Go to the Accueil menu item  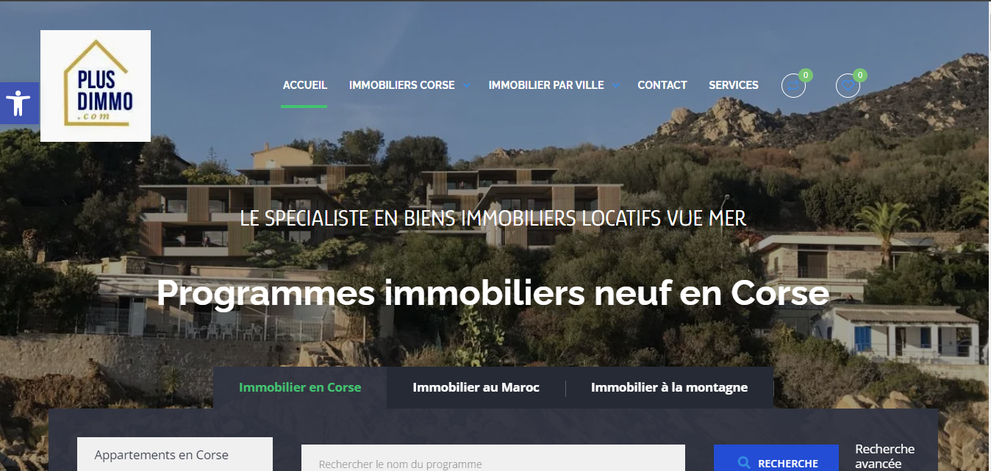tap(305, 85)
